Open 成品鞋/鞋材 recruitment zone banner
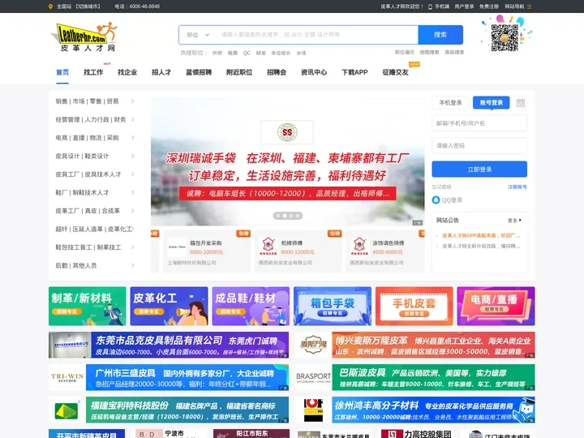Viewport: 584px width, 438px height. pos(251,306)
